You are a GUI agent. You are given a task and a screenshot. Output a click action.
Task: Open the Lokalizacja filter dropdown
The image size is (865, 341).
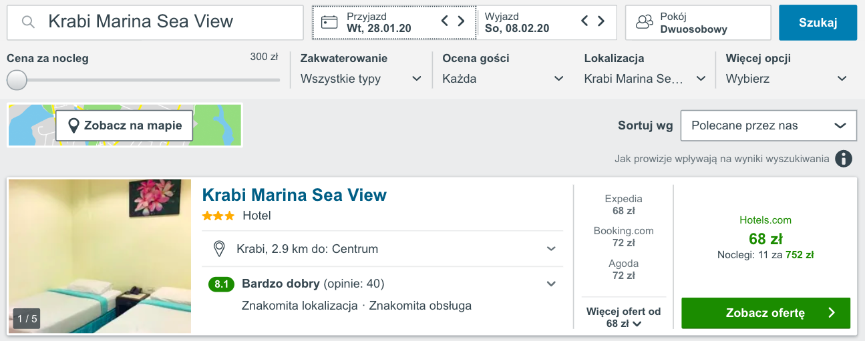click(645, 79)
